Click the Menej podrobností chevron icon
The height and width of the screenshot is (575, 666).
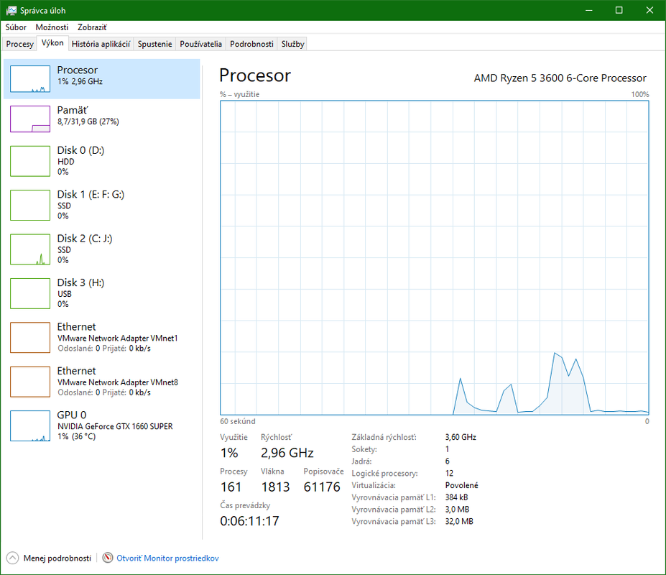coord(13,558)
